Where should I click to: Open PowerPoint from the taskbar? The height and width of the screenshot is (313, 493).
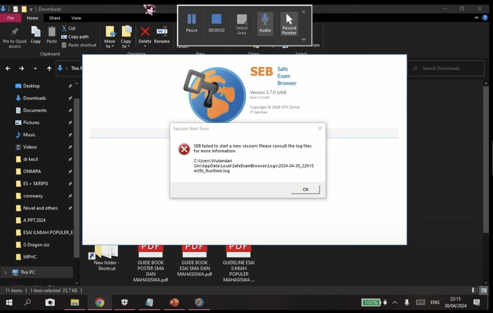(x=174, y=302)
